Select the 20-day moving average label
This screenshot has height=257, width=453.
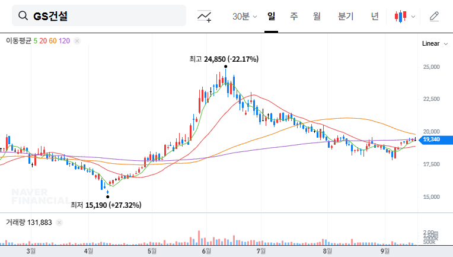pos(43,41)
